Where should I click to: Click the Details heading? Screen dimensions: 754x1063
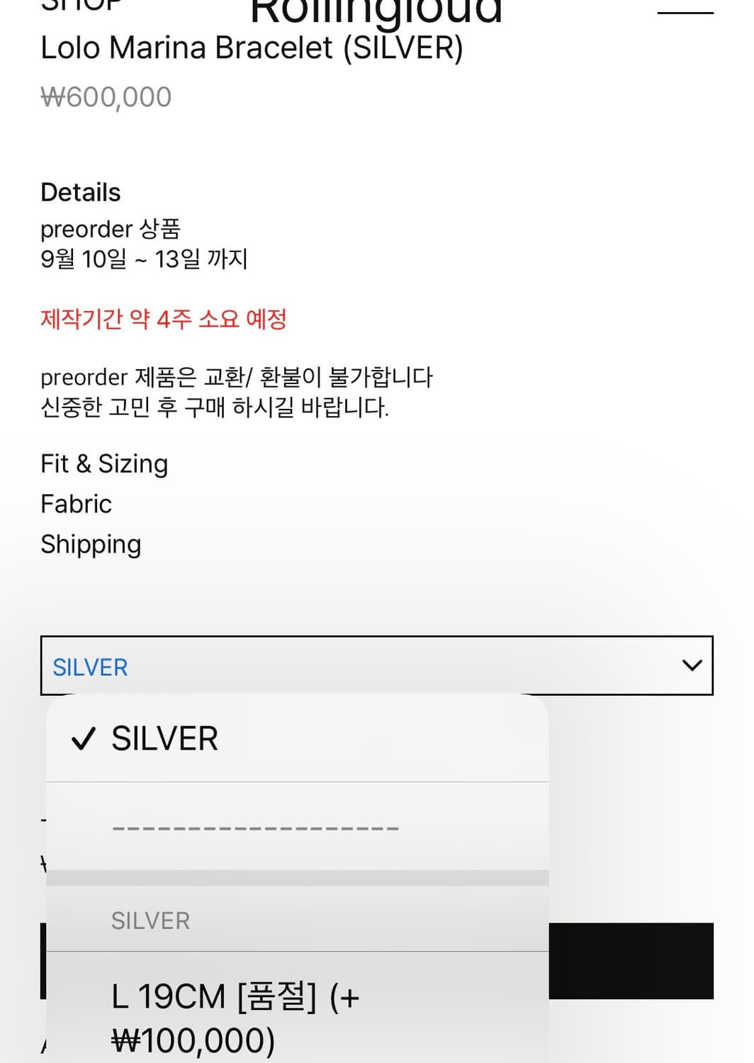coord(81,191)
